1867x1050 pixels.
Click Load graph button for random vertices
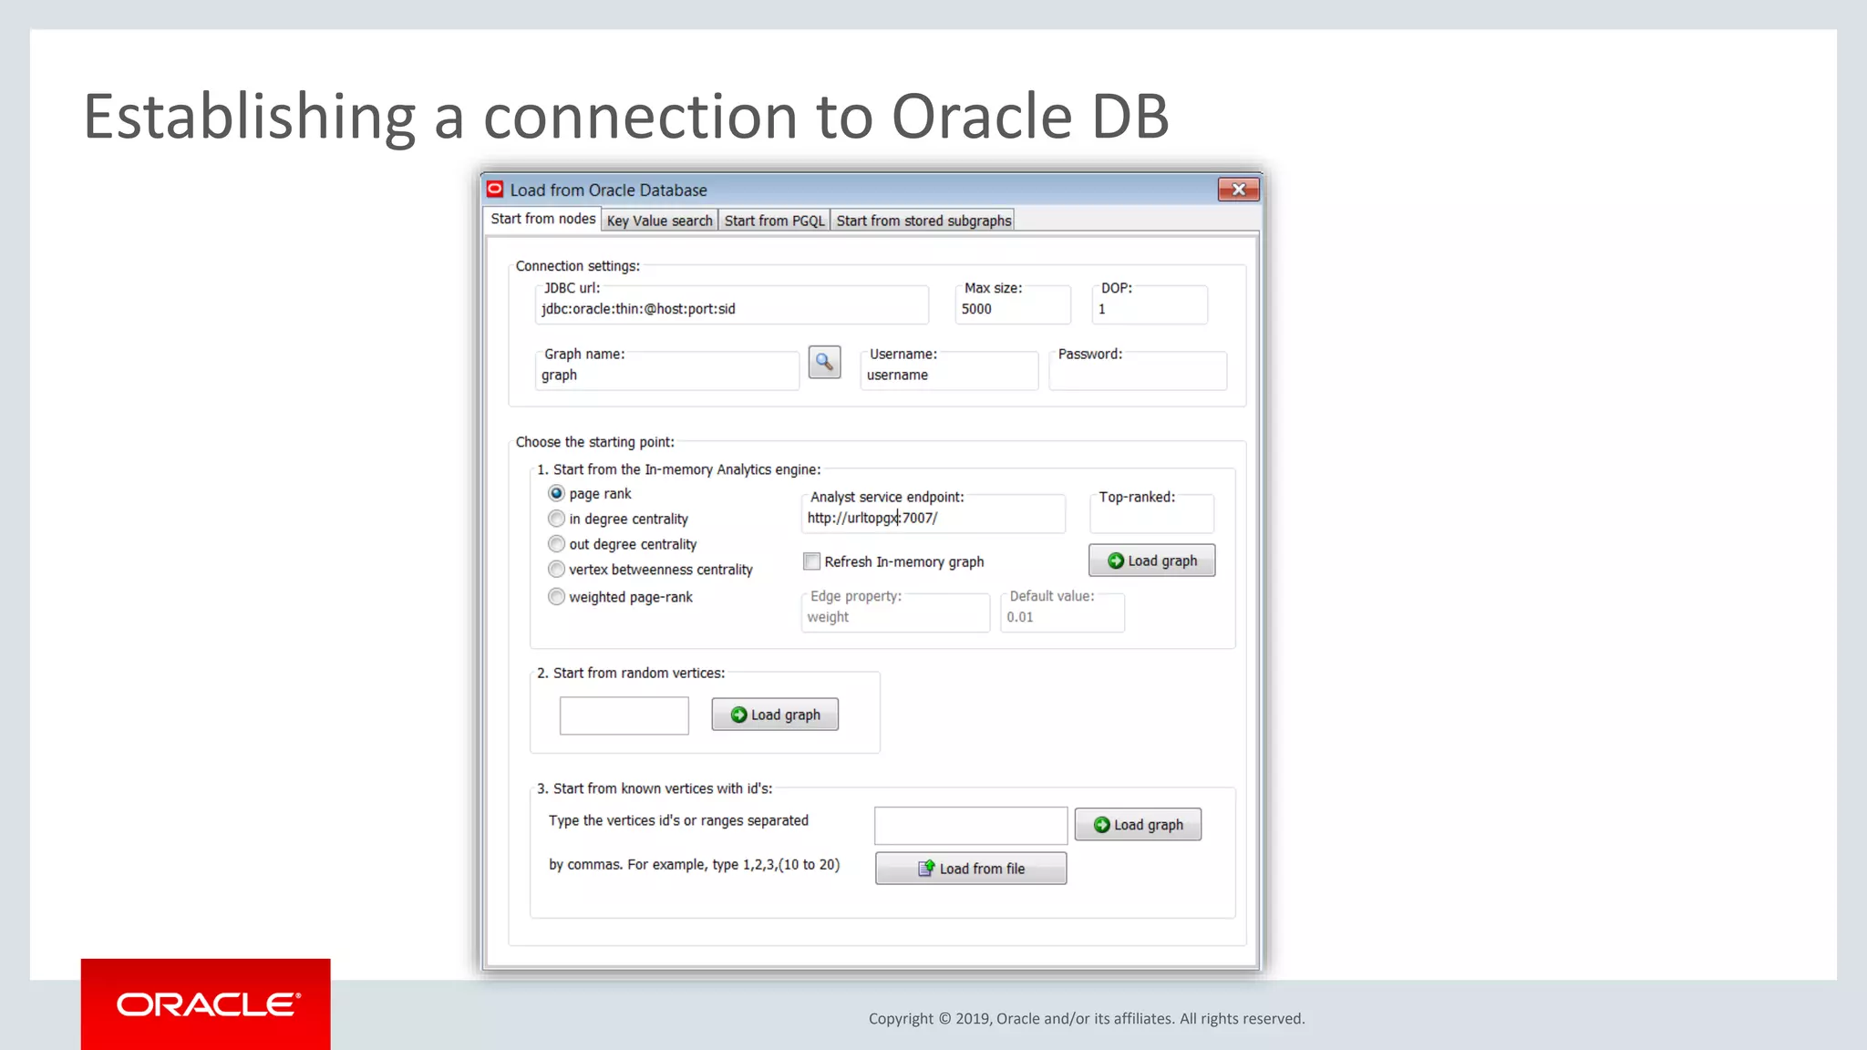775,715
